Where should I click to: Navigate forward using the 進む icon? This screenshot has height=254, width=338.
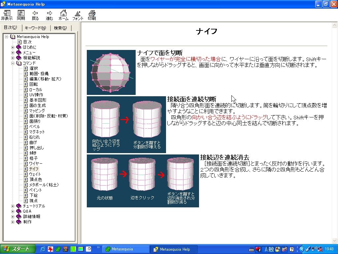point(49,15)
